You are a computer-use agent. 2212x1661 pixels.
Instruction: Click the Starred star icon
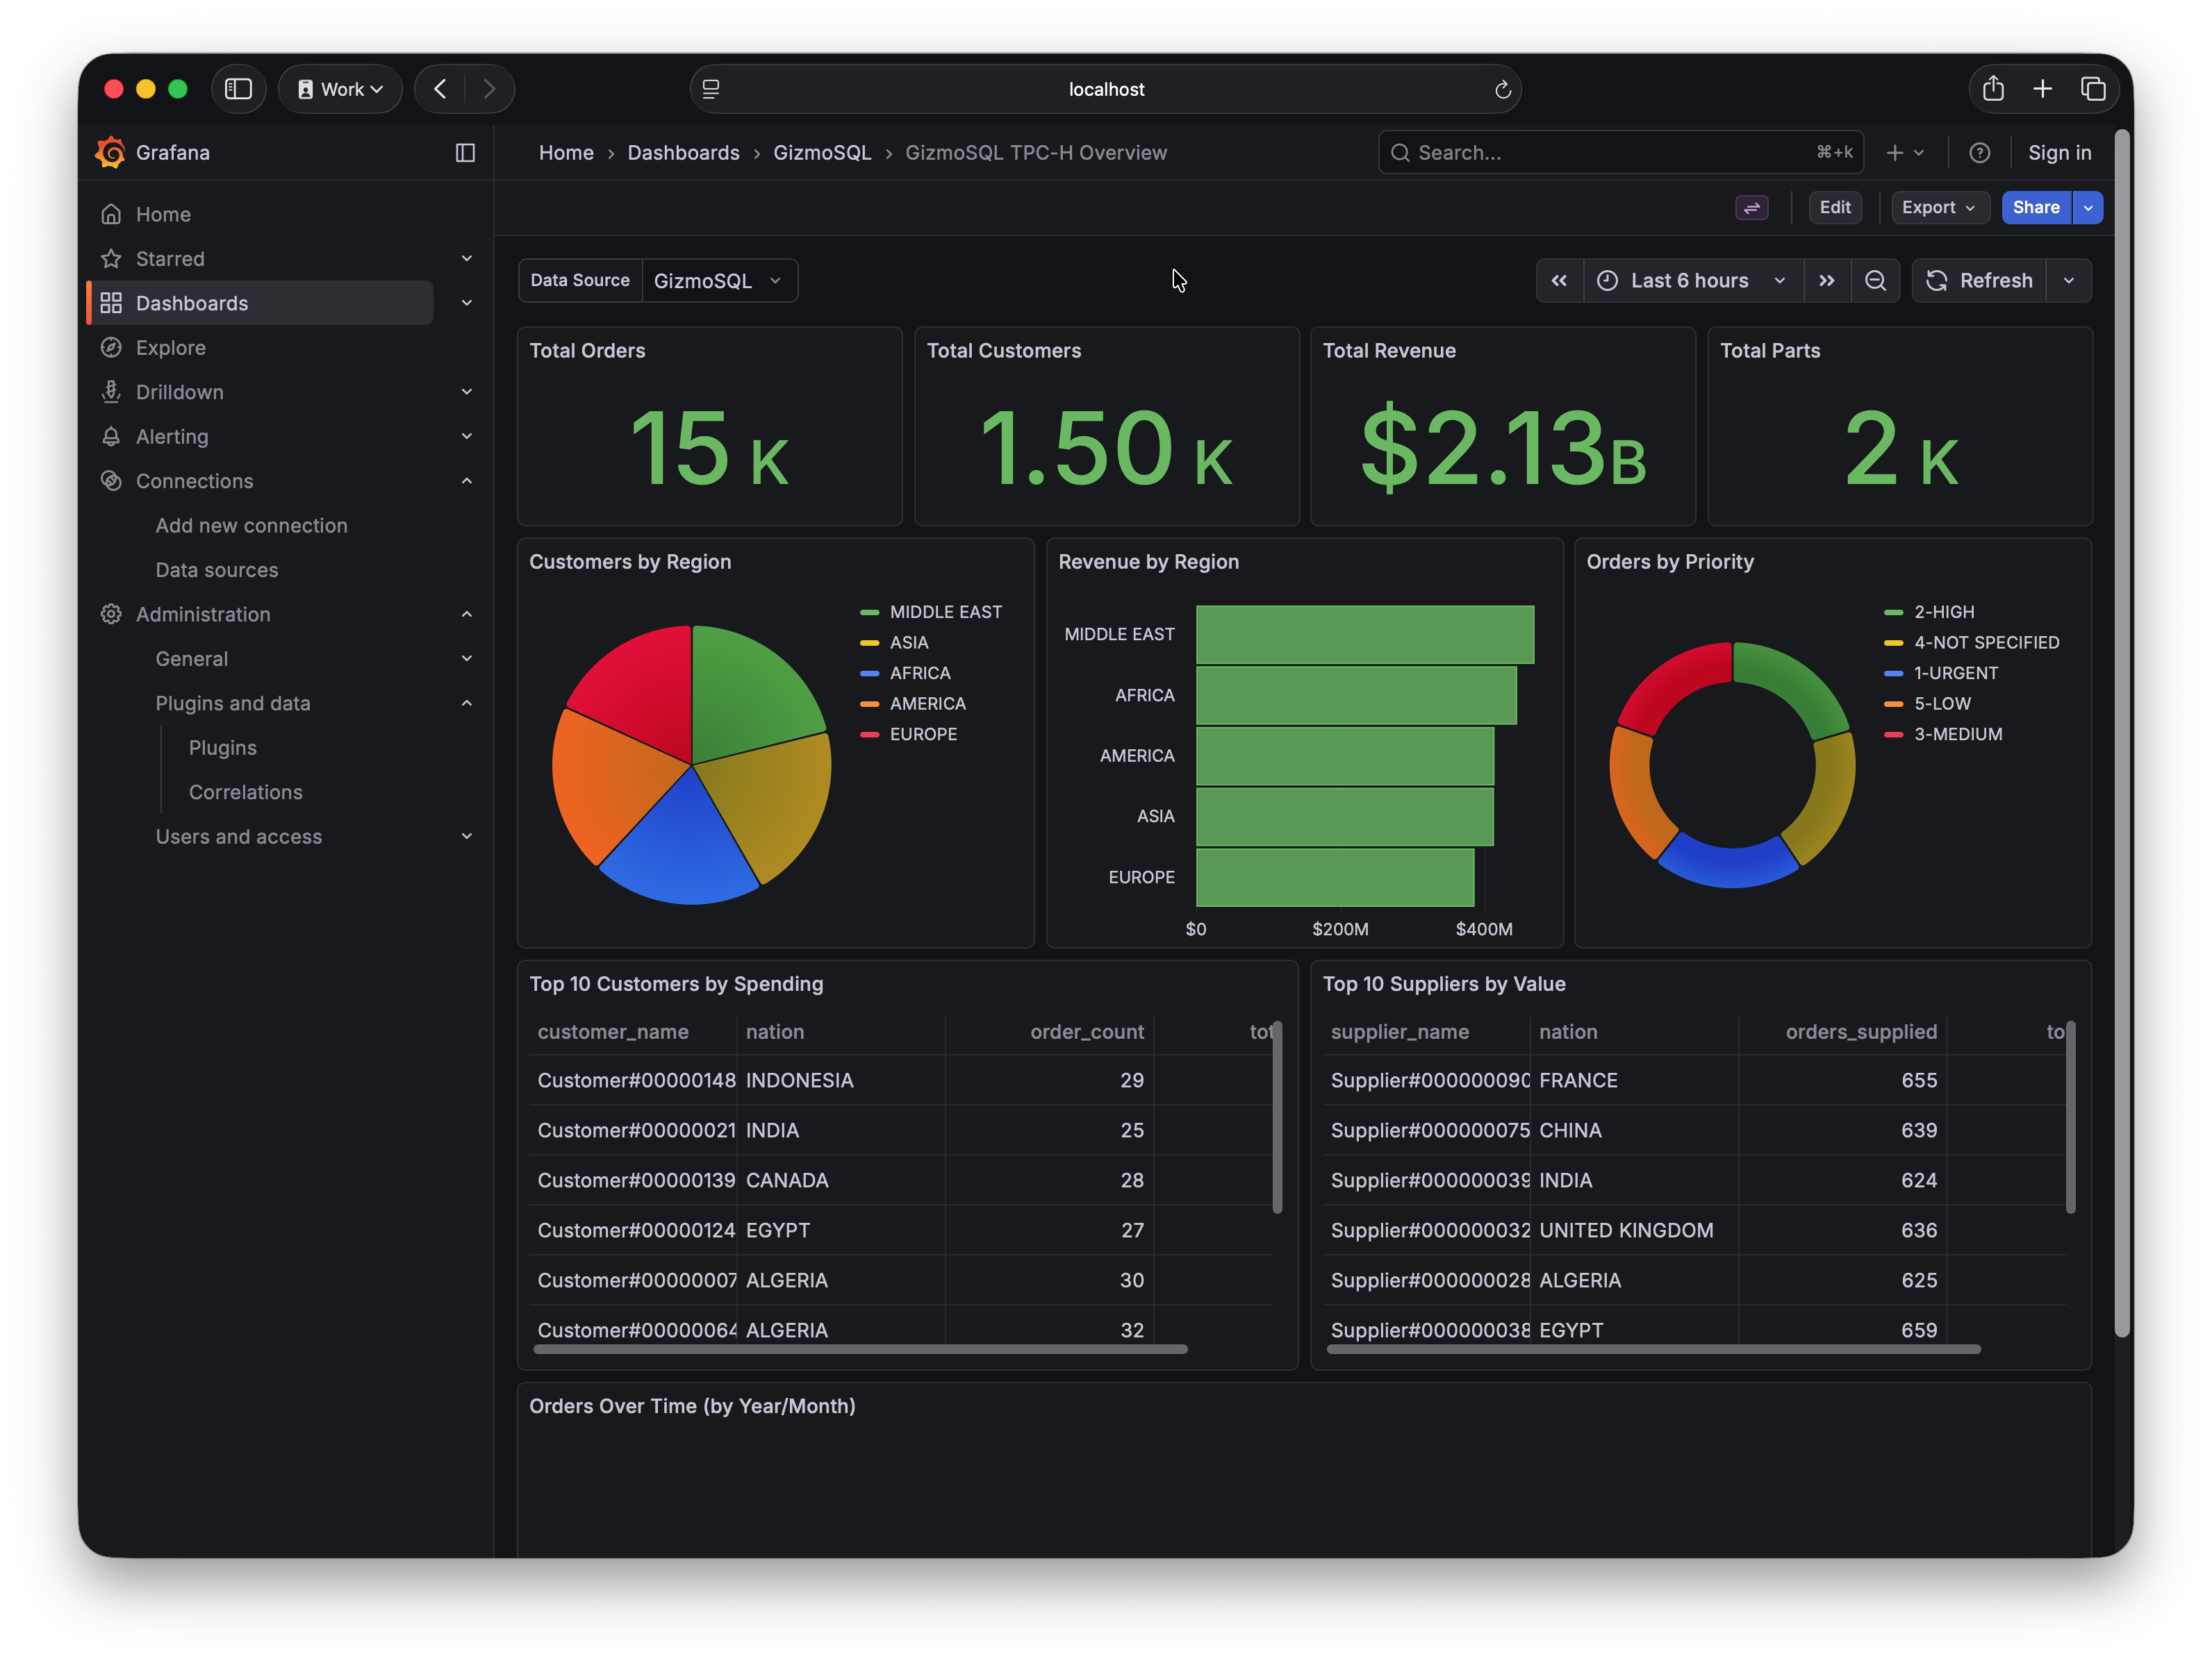point(111,259)
